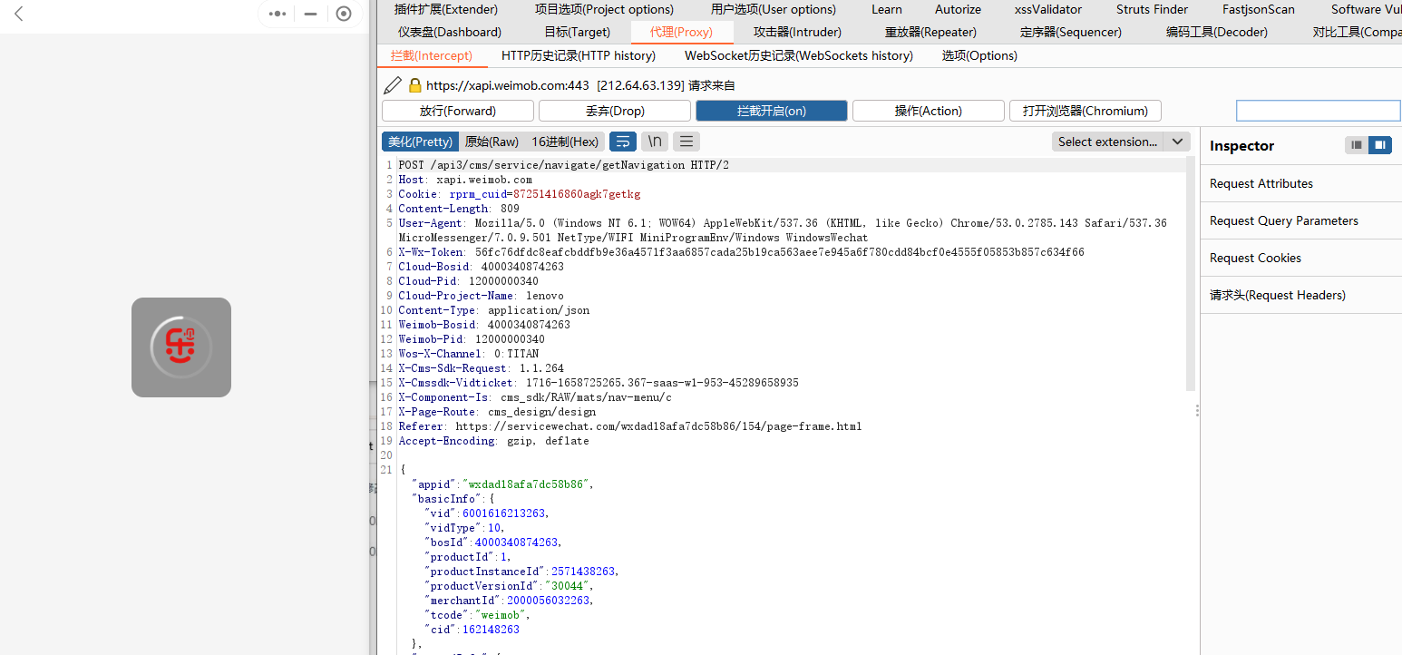Open the Learn tab
This screenshot has height=655, width=1402.
pos(887,9)
